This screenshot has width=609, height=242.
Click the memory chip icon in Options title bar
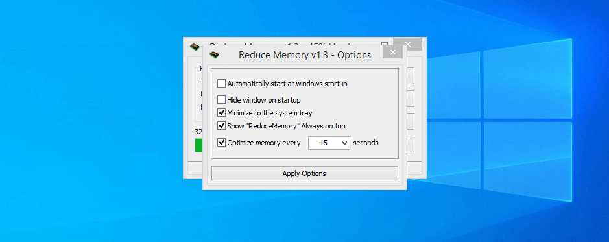click(x=214, y=54)
